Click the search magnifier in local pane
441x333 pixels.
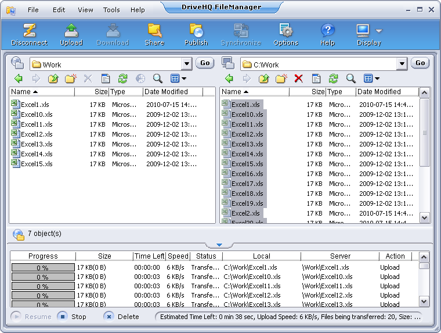(x=350, y=78)
